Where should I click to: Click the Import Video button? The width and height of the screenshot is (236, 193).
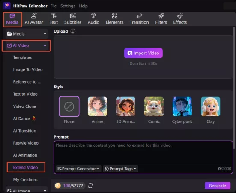143,53
